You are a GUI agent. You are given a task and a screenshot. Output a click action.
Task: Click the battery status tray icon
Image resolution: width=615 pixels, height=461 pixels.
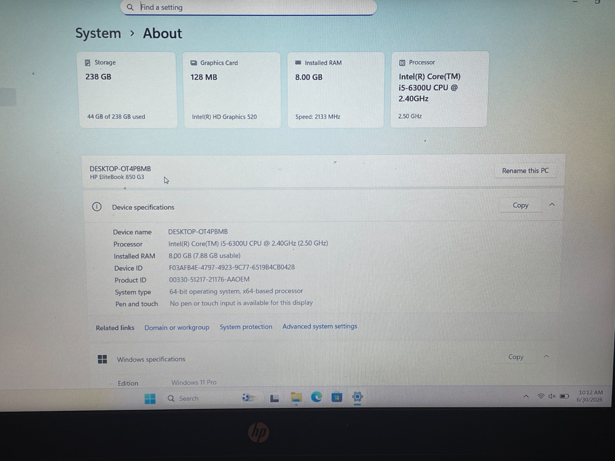click(564, 396)
